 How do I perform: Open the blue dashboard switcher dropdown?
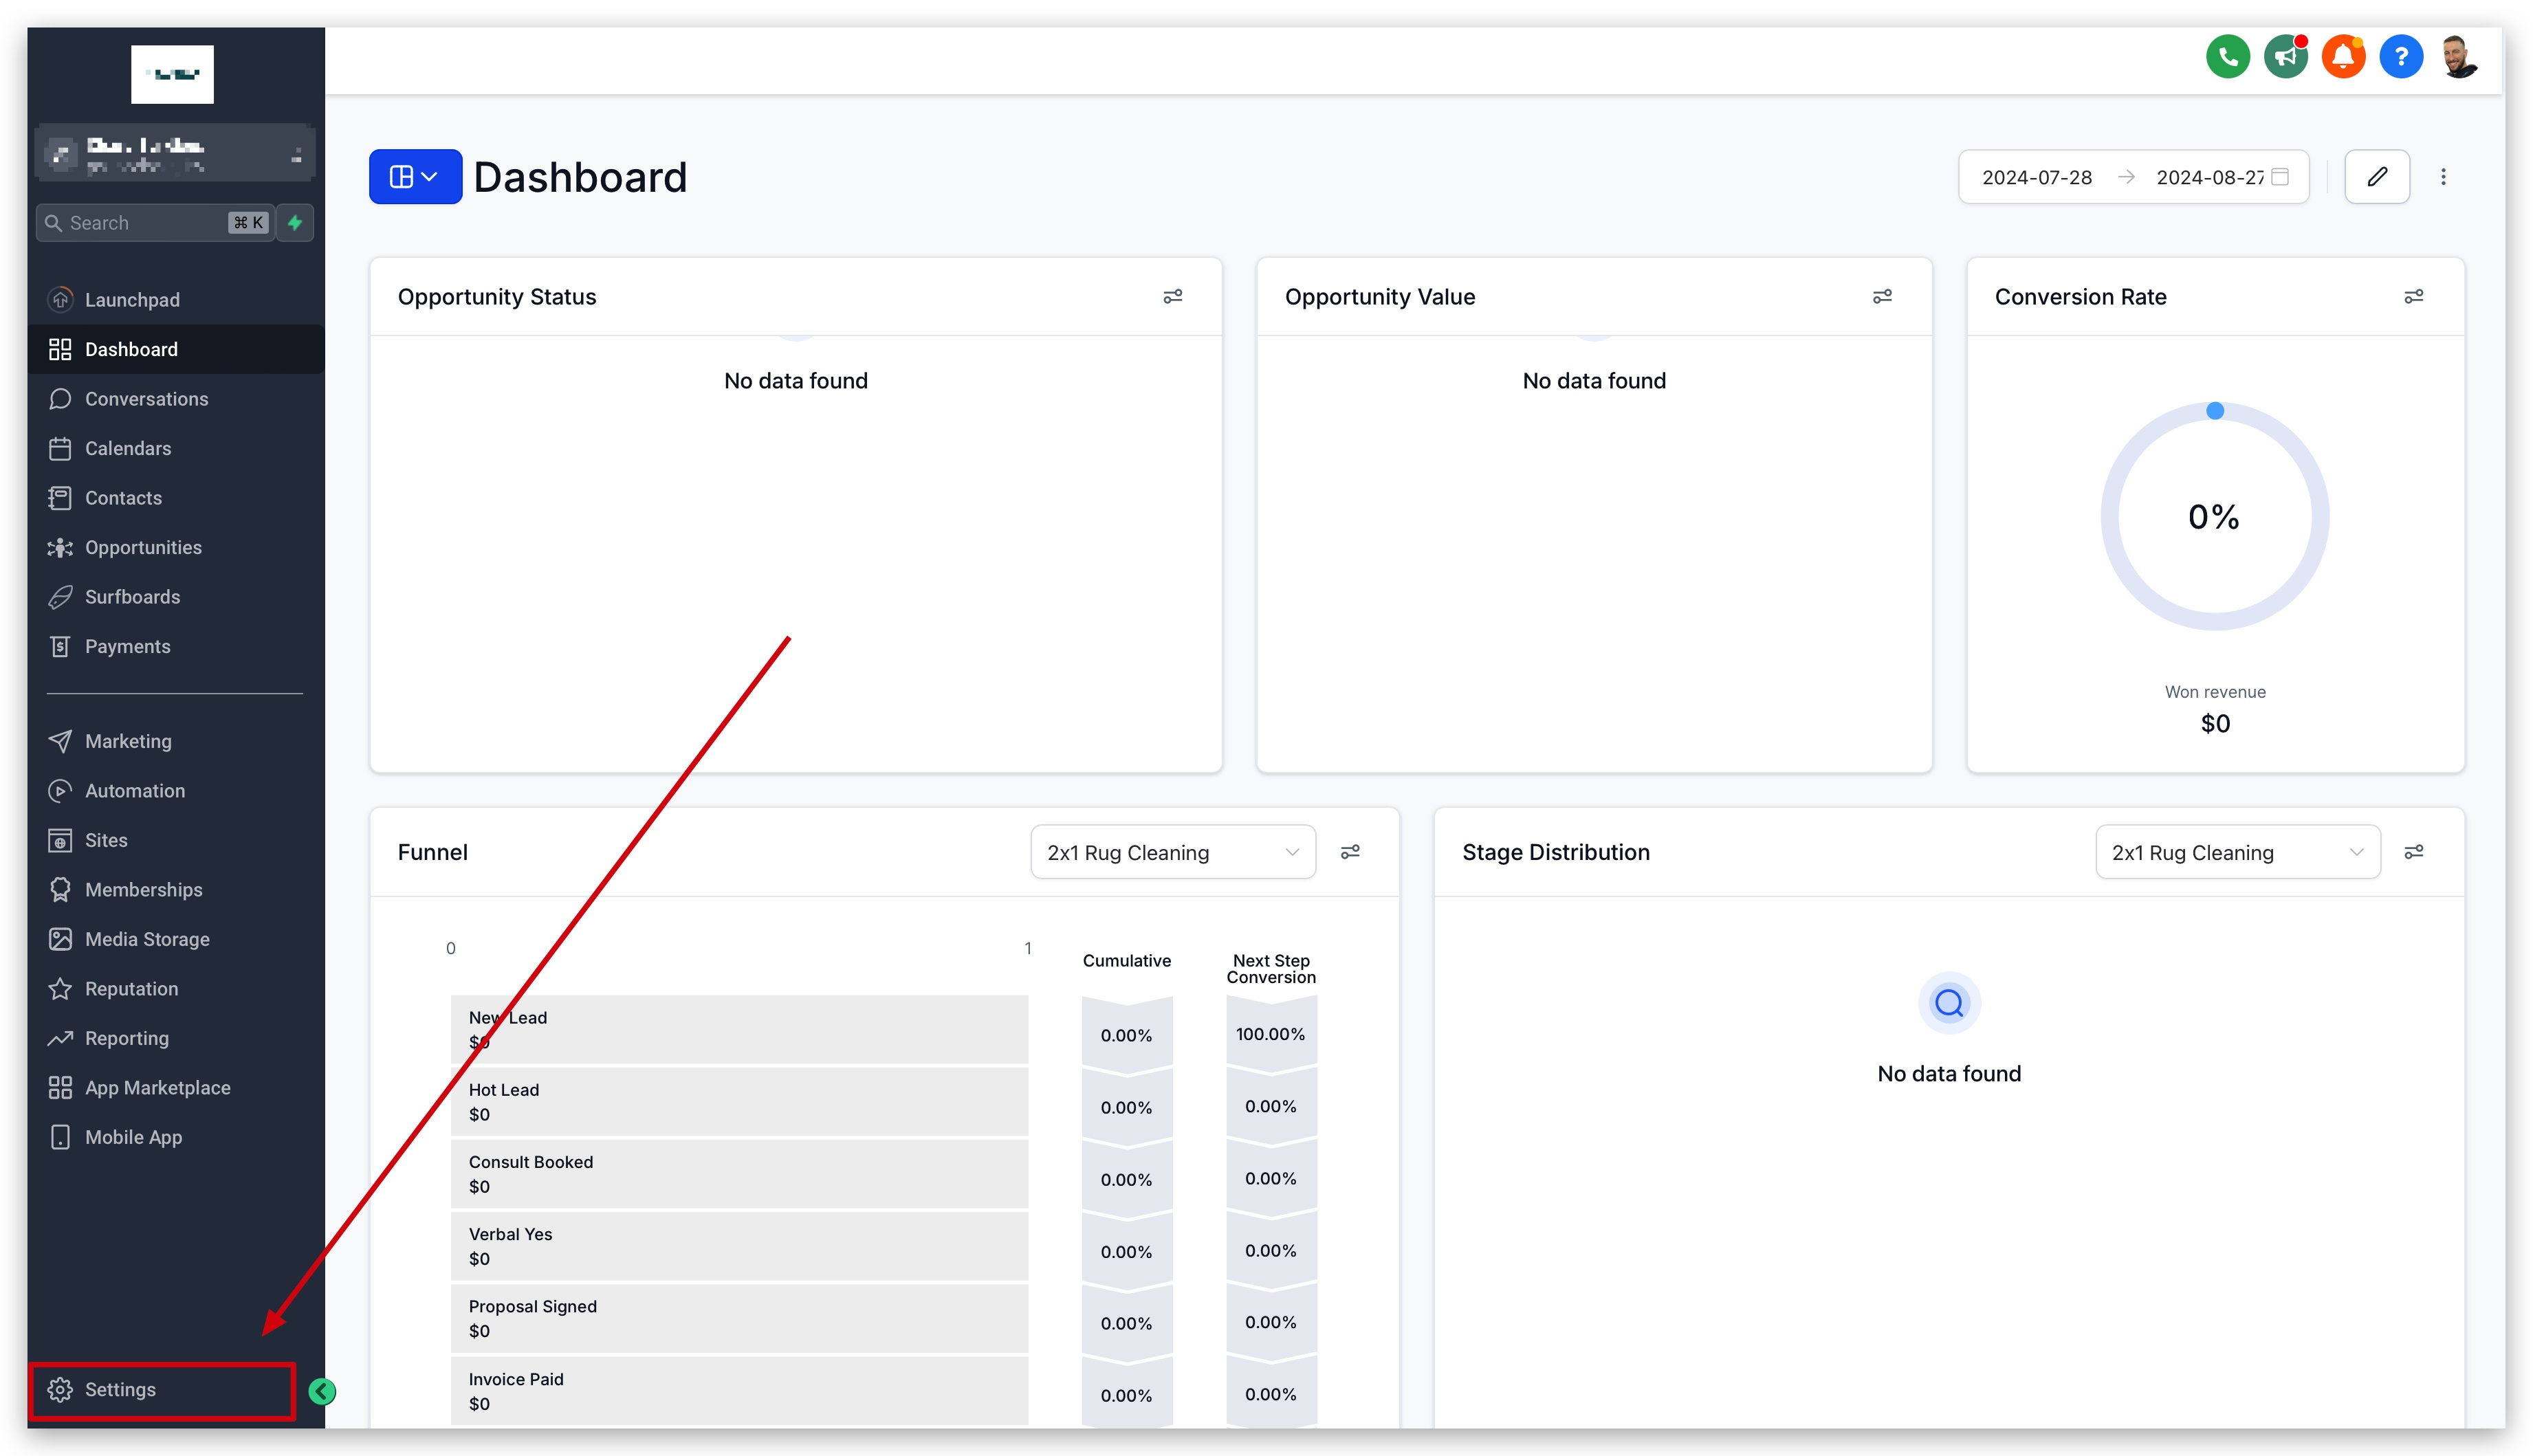[415, 177]
